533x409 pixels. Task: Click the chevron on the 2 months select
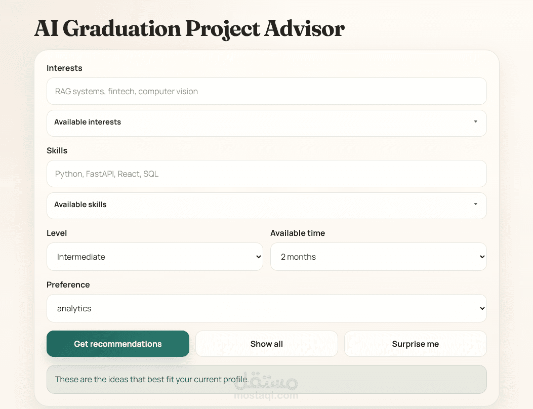[482, 257]
